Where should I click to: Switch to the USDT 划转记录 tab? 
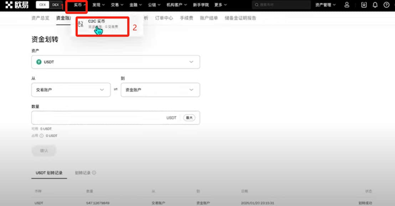pyautogui.click(x=49, y=173)
